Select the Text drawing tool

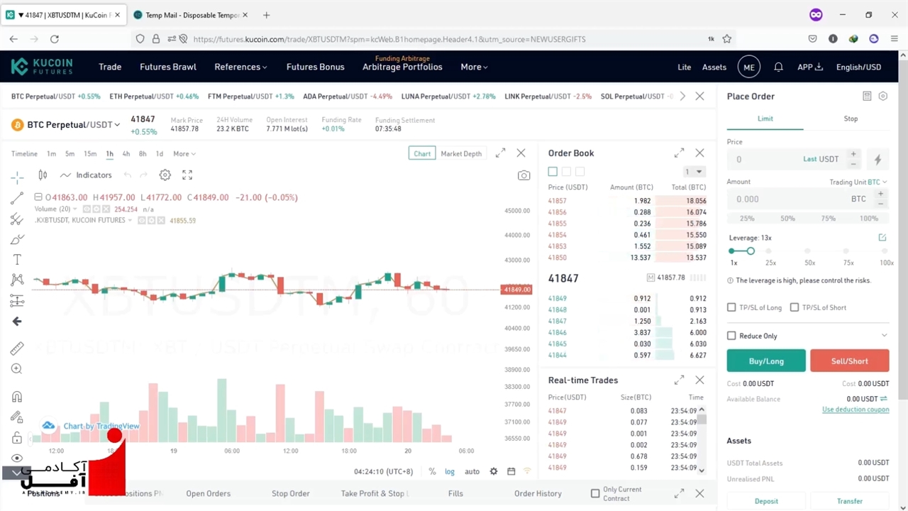pos(17,260)
